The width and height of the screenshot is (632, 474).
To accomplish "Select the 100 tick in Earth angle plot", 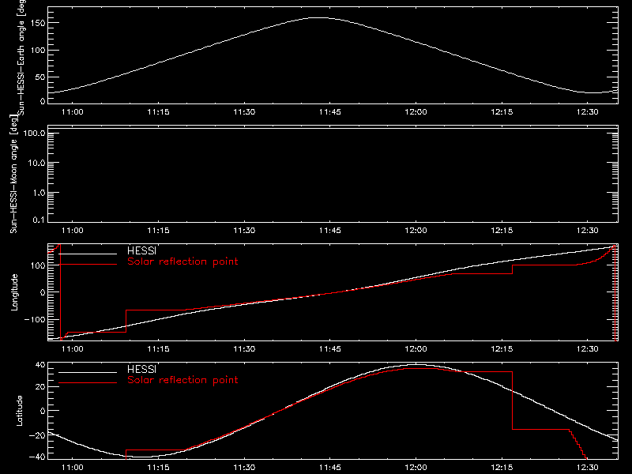I will tap(38, 51).
